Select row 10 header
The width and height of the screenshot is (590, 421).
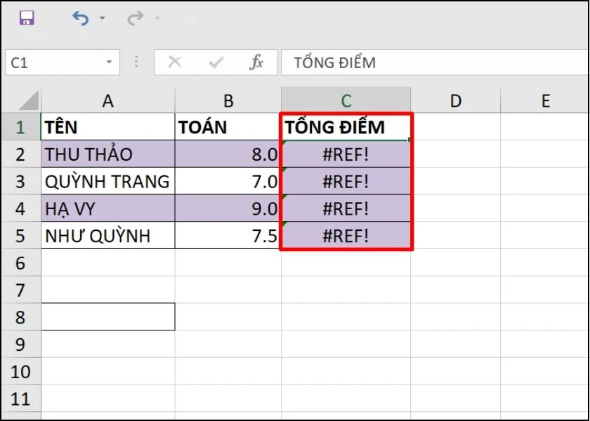[20, 371]
